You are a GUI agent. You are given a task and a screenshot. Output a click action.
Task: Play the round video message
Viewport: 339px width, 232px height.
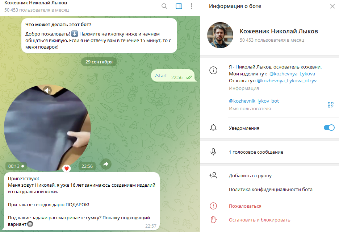47,128
